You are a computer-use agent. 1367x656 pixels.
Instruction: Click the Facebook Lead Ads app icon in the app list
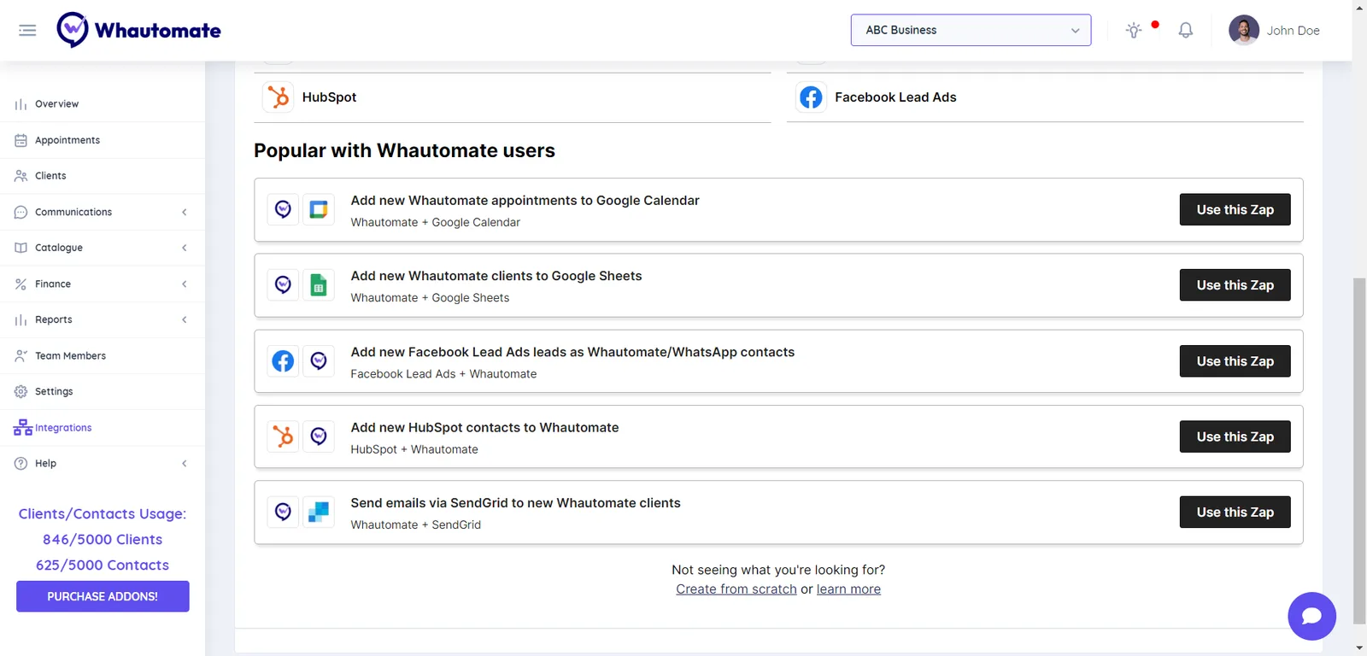tap(811, 97)
